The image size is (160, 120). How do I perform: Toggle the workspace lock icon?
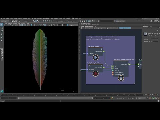click(159, 19)
